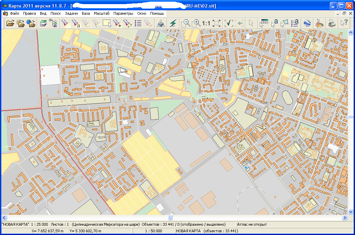
Task: Click the Open map folder icon
Action: pyautogui.click(x=10, y=23)
